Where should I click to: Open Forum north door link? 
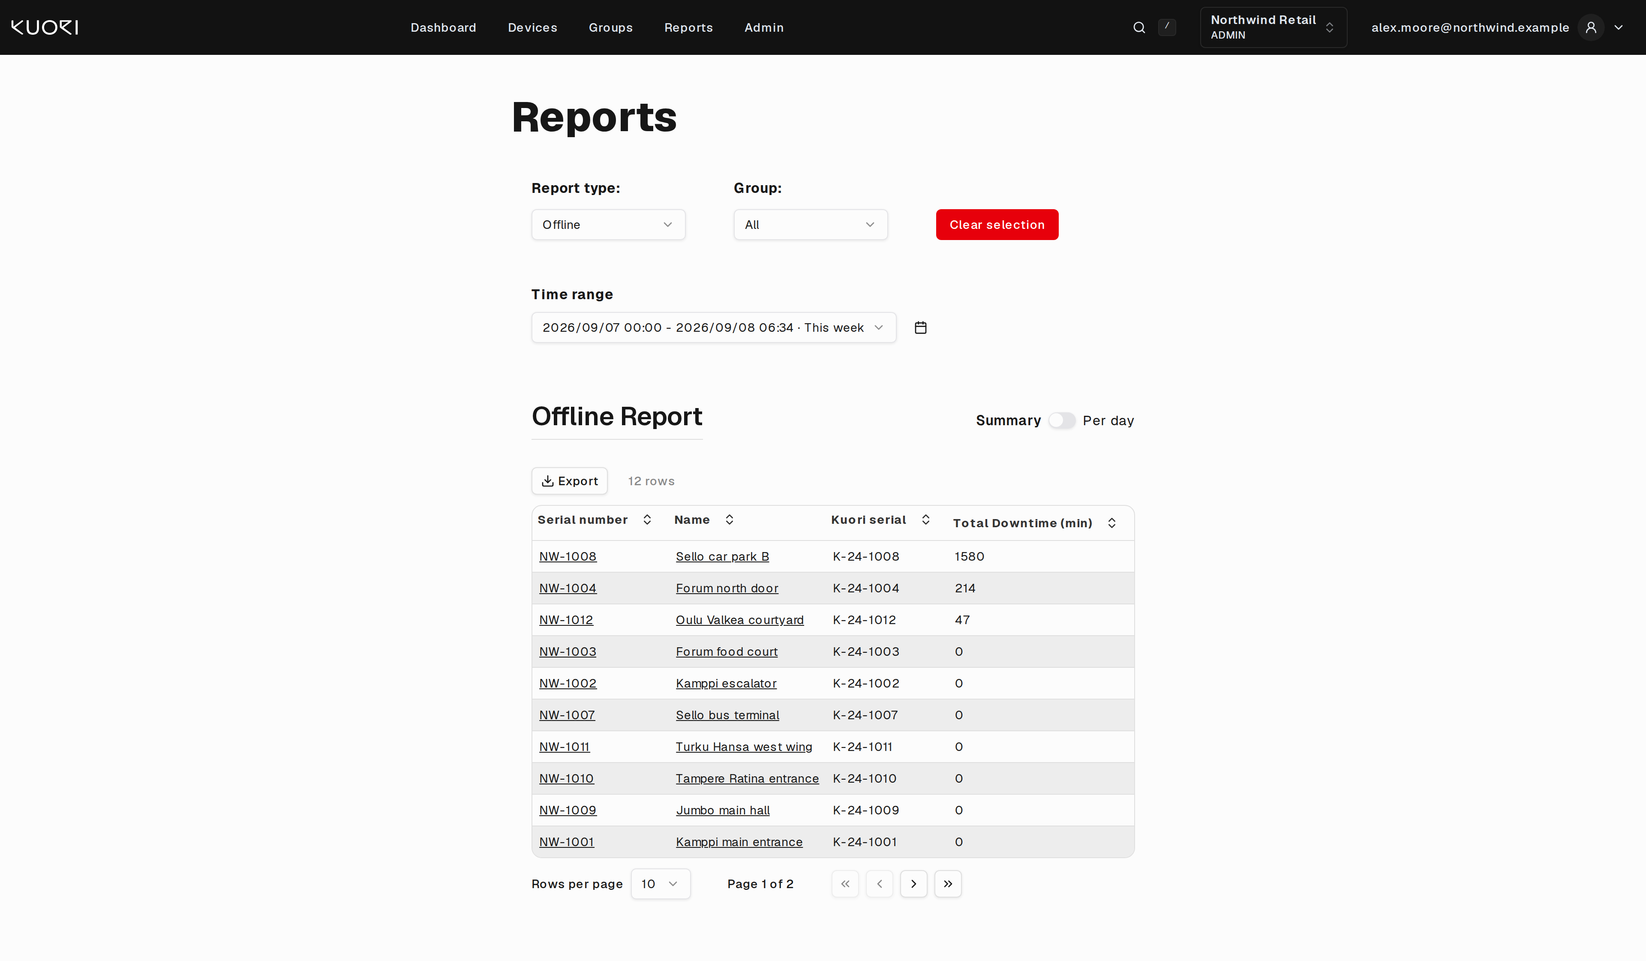[727, 588]
